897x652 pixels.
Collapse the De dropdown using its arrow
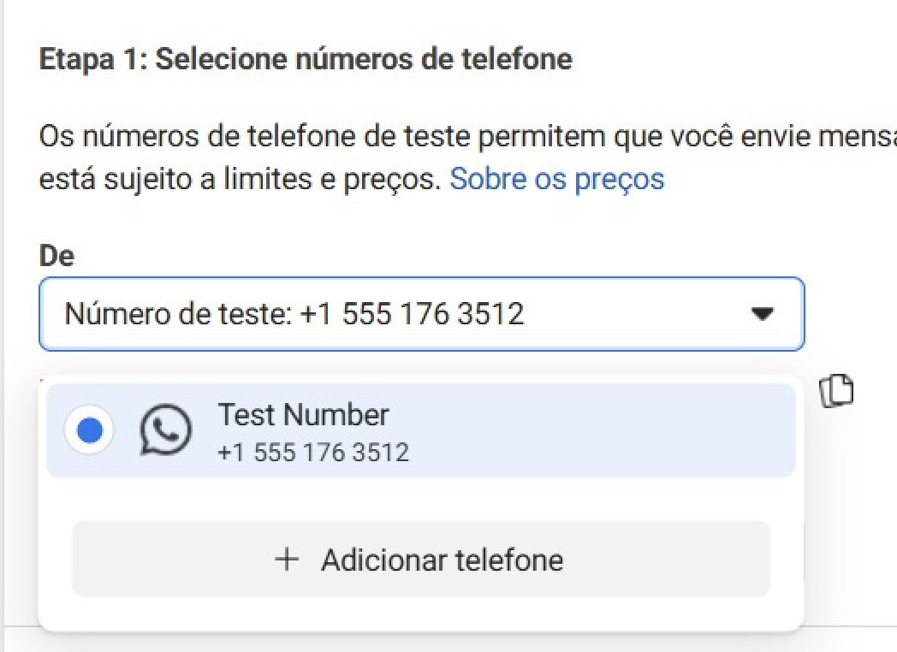(761, 314)
